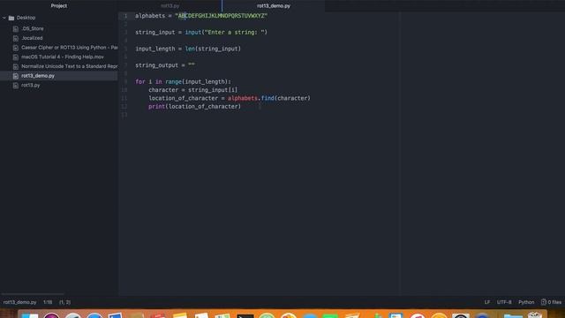Change UTF-8 file encoding
565x318 pixels.
click(x=504, y=302)
